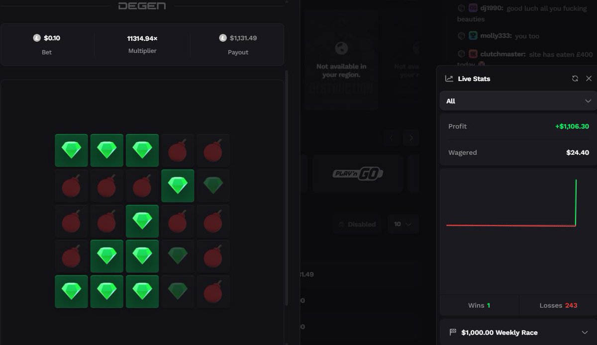
Task: Click the $1,131.49 payout amount
Action: point(243,38)
